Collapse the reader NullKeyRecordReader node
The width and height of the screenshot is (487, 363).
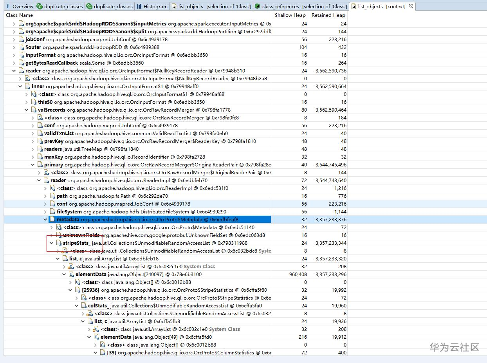click(x=14, y=70)
